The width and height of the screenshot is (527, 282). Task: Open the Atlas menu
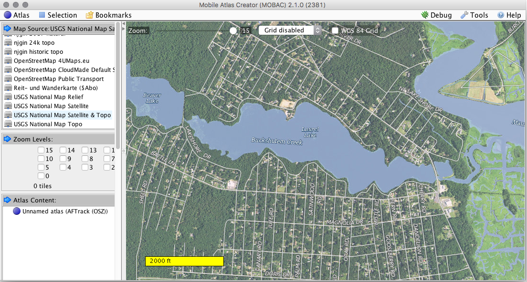[17, 15]
